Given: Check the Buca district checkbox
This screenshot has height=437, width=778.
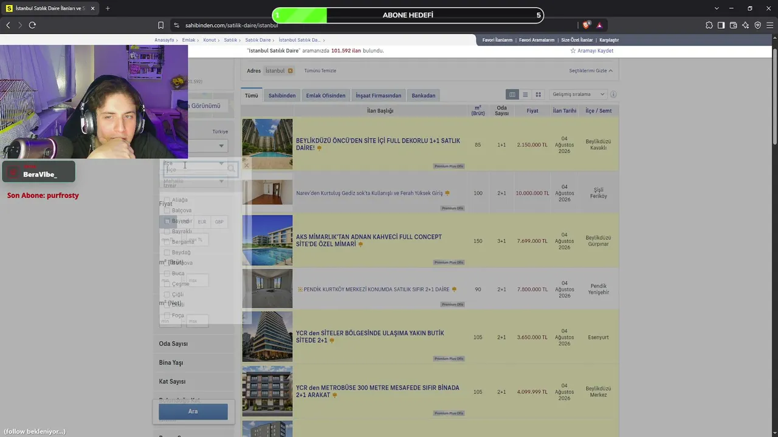Looking at the screenshot, I should 168,273.
